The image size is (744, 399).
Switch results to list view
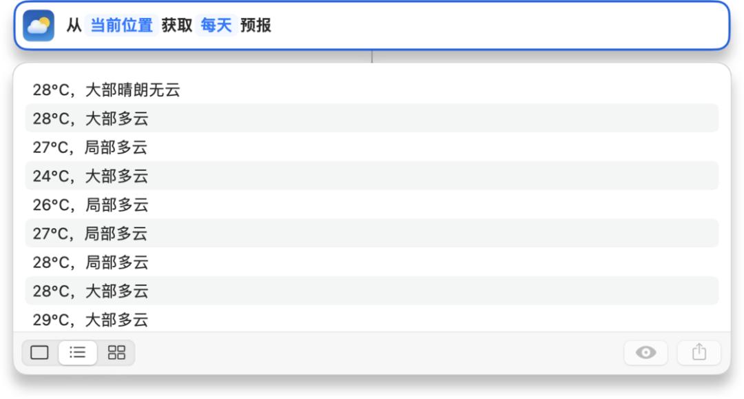click(78, 353)
